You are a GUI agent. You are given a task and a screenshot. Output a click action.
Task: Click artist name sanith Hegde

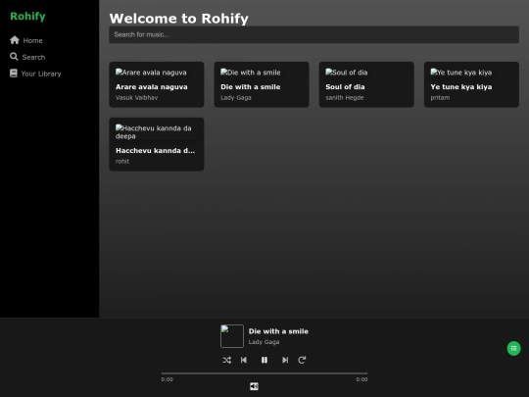click(345, 98)
